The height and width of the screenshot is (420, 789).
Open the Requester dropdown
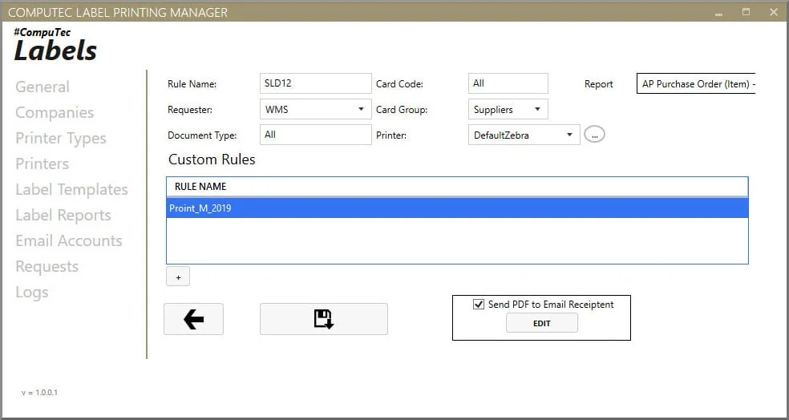coord(315,109)
